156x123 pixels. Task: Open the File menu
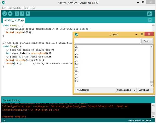point(4,8)
